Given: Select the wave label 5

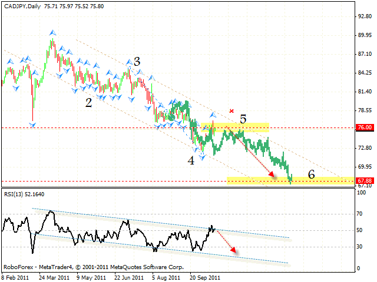Looking at the screenshot, I should point(243,119).
